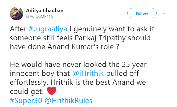Open the #Jugraafiya hashtag
Viewport: 177px width, 107px height.
click(48, 29)
